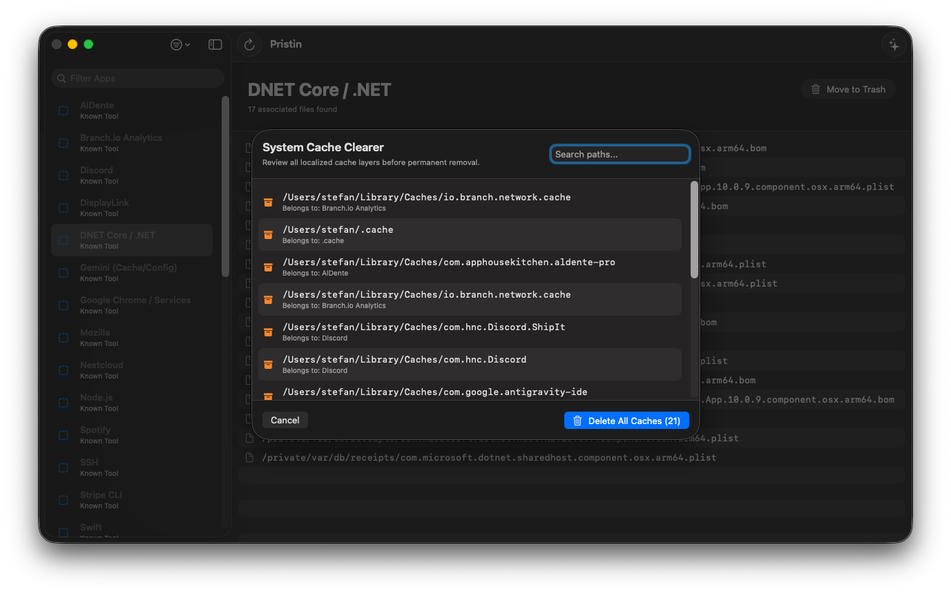Click file icon beside sharedhost.component plist row

tap(250, 458)
